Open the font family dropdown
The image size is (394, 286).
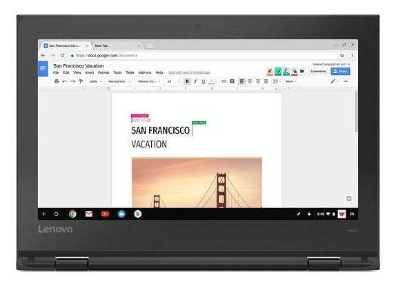click(149, 81)
